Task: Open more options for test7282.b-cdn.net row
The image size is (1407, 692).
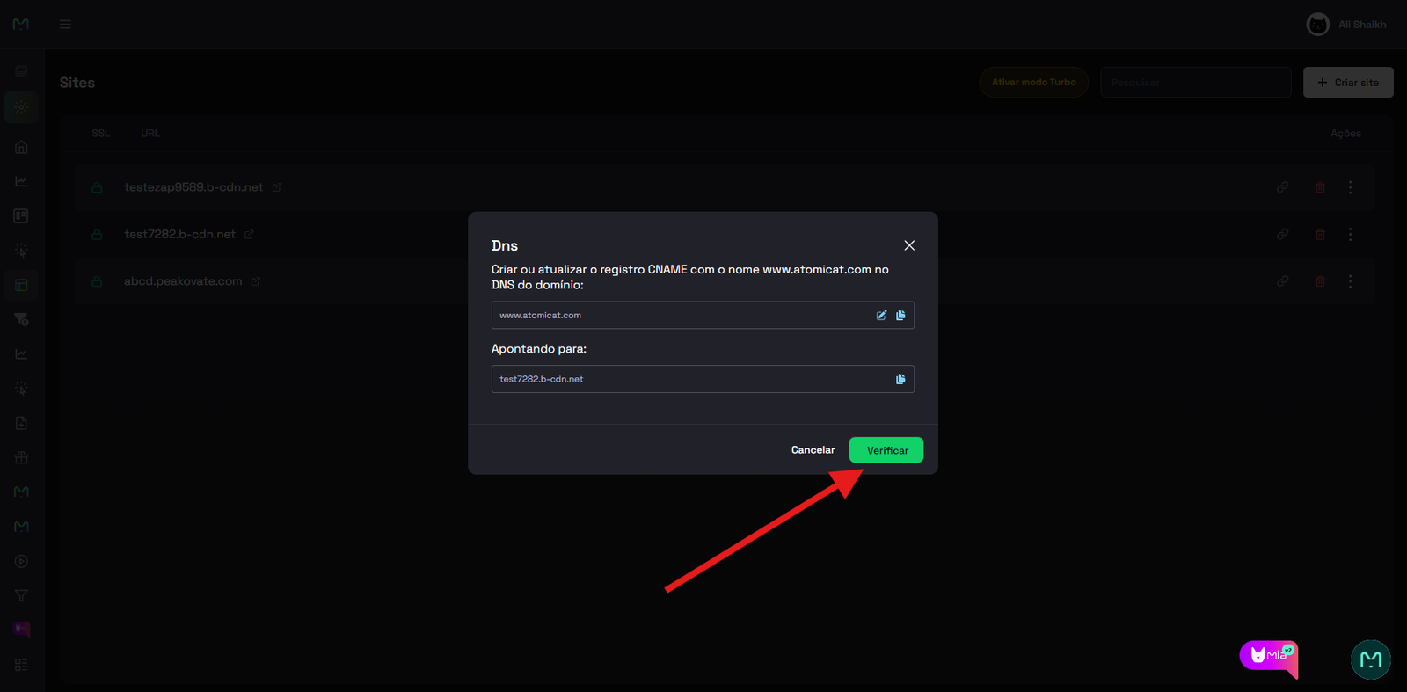Action: (x=1350, y=234)
